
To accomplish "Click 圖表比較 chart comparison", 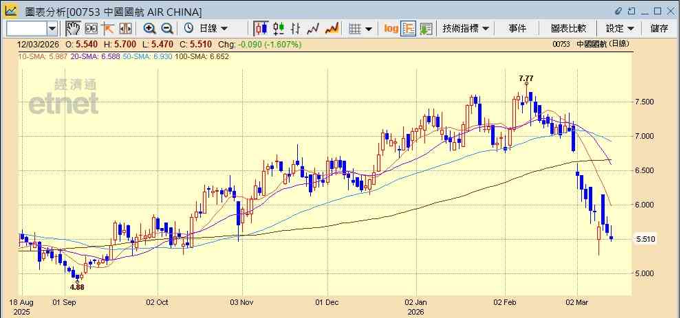I will pos(568,29).
